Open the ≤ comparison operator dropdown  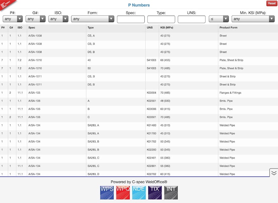click(x=219, y=19)
